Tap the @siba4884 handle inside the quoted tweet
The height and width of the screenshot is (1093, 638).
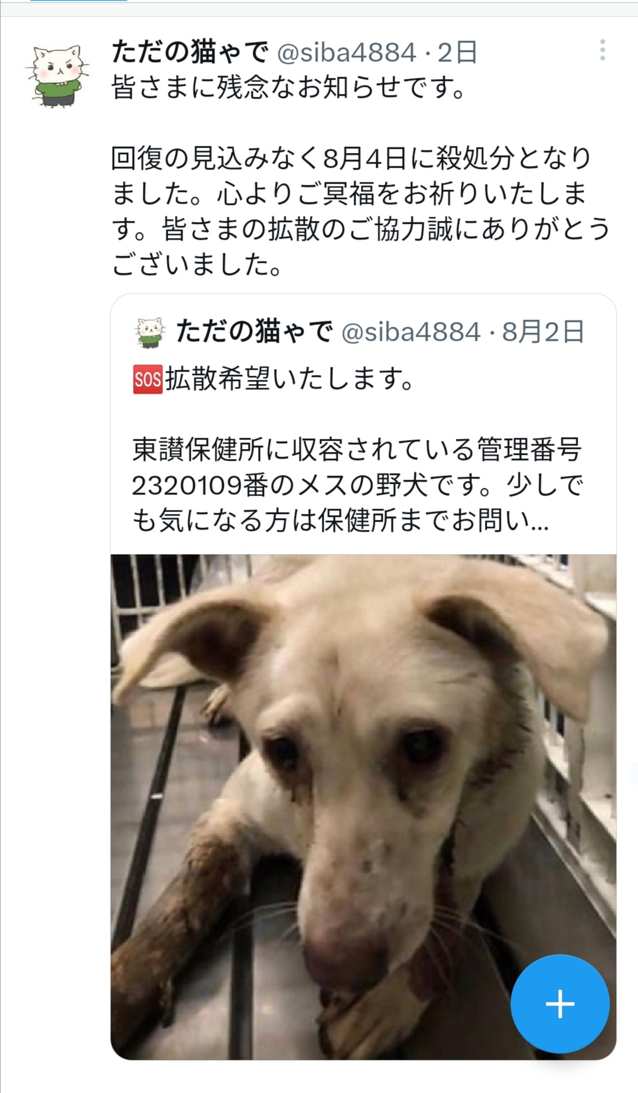pos(411,332)
